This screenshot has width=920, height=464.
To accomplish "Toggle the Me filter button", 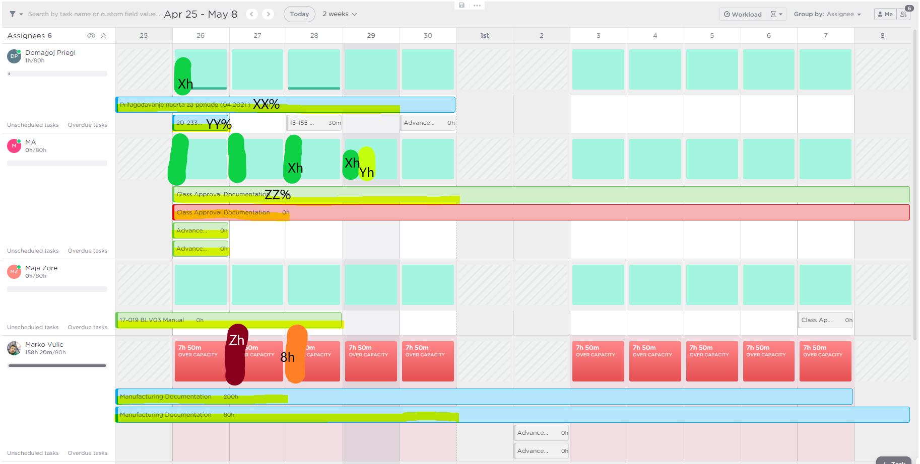I will [885, 14].
